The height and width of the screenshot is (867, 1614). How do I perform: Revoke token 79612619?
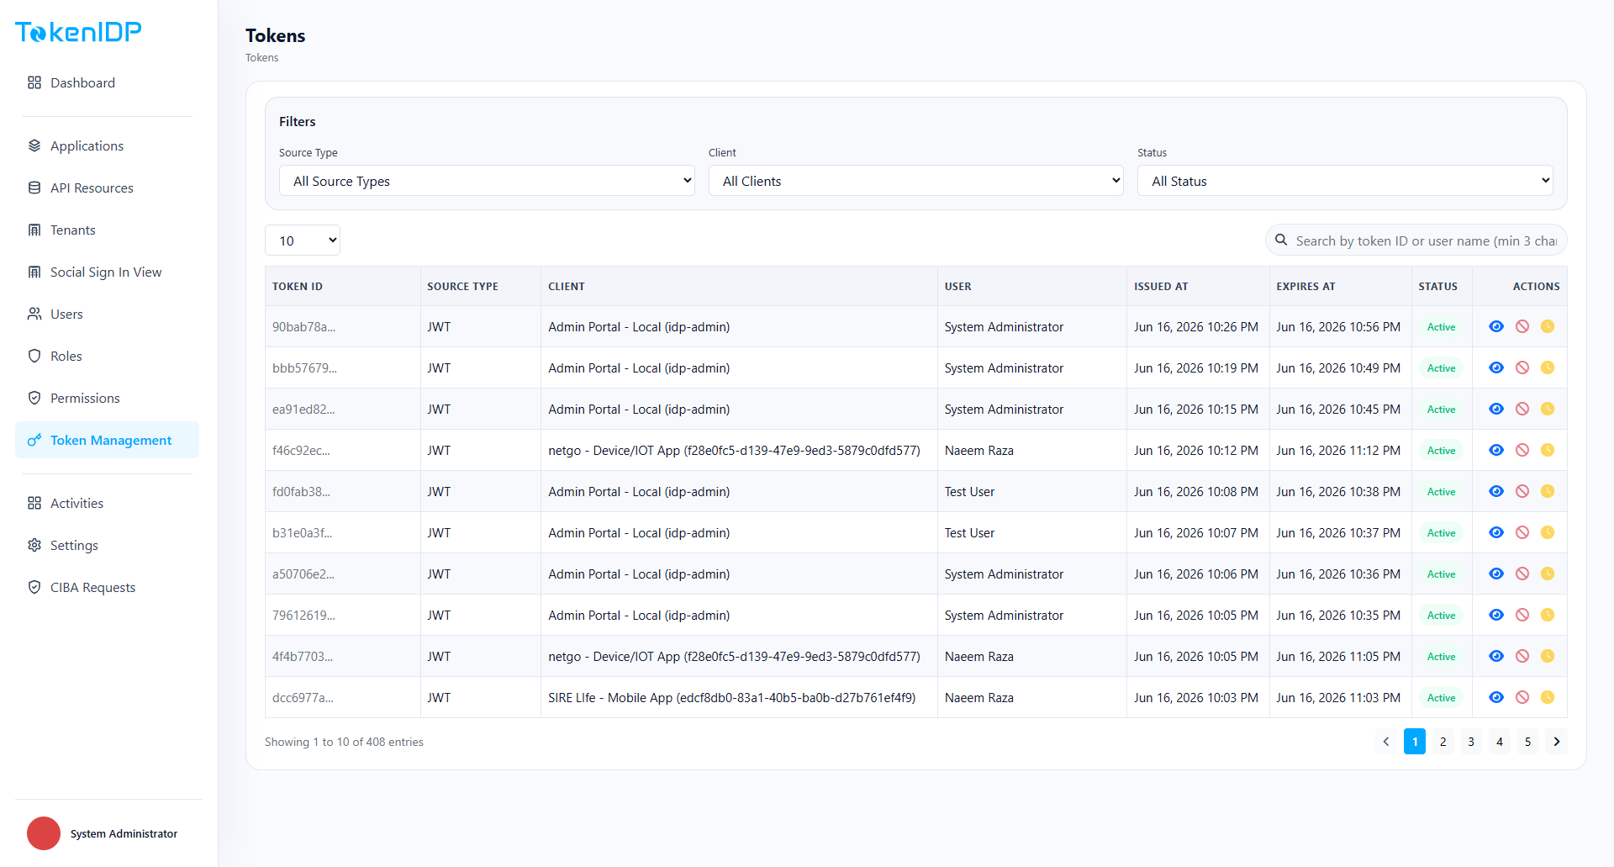[x=1522, y=615]
